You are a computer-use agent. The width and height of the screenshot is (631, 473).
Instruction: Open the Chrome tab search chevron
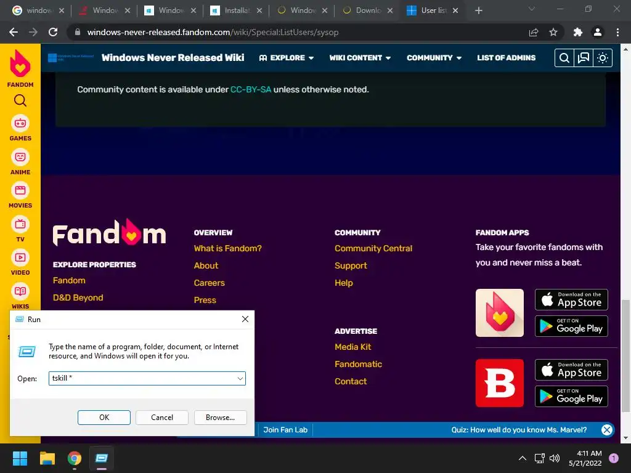point(532,9)
